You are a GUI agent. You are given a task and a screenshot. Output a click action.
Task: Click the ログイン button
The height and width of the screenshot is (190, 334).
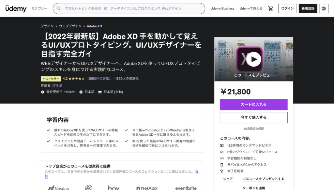[287, 8]
